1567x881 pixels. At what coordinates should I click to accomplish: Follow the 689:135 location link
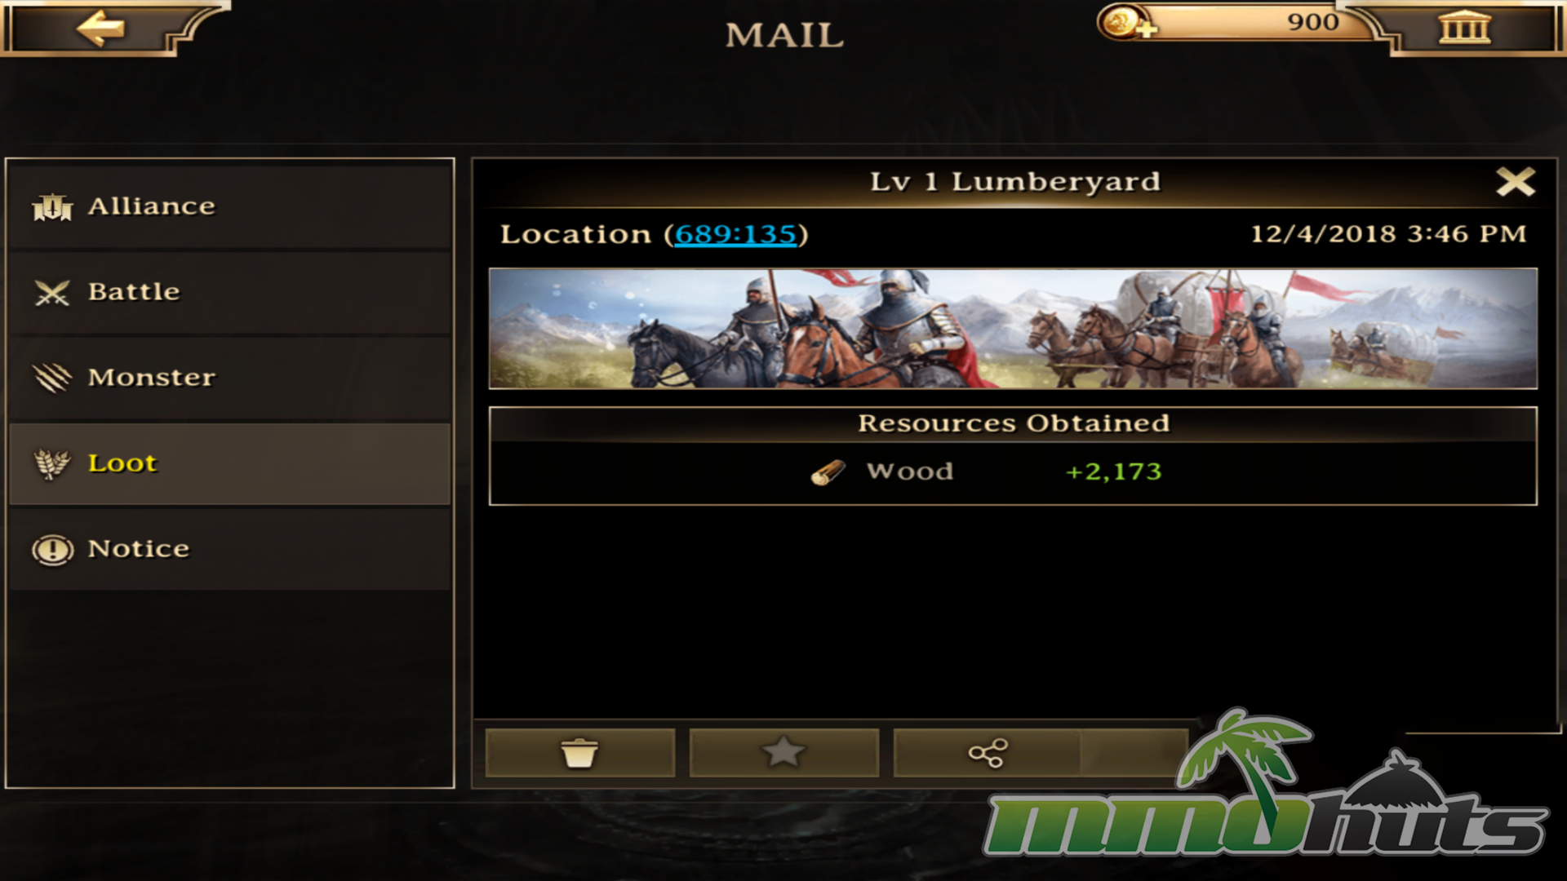click(735, 235)
